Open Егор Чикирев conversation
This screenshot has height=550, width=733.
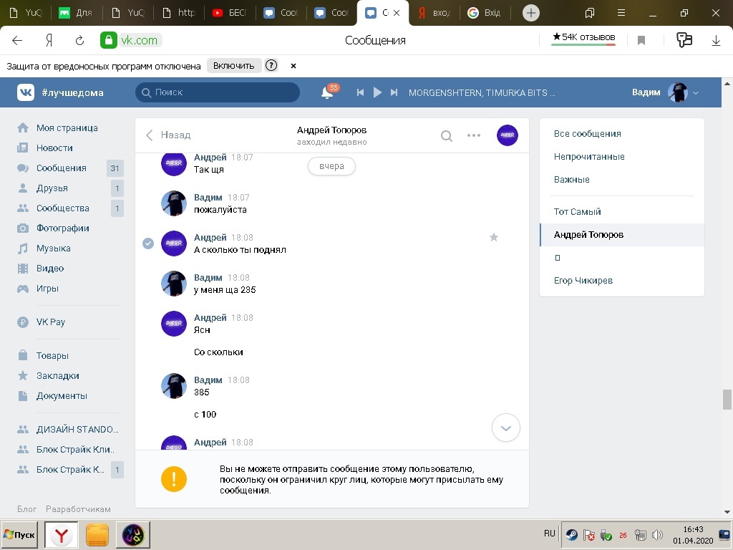pyautogui.click(x=583, y=280)
